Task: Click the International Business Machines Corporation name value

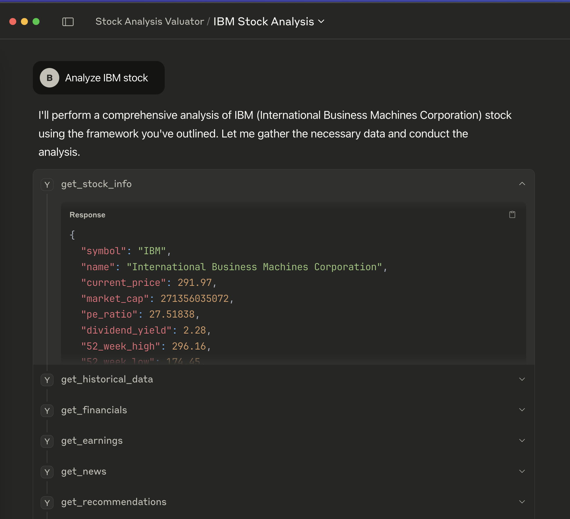Action: point(254,267)
